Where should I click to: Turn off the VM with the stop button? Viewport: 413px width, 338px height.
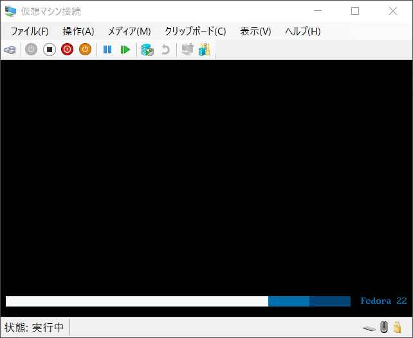(50, 49)
